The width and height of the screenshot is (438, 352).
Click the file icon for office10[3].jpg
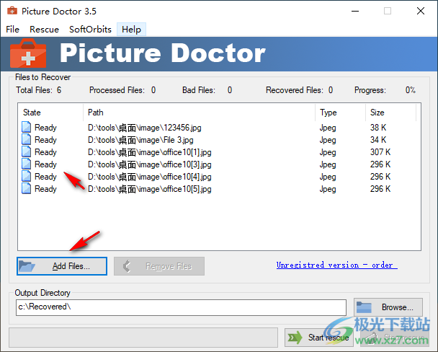[26, 164]
